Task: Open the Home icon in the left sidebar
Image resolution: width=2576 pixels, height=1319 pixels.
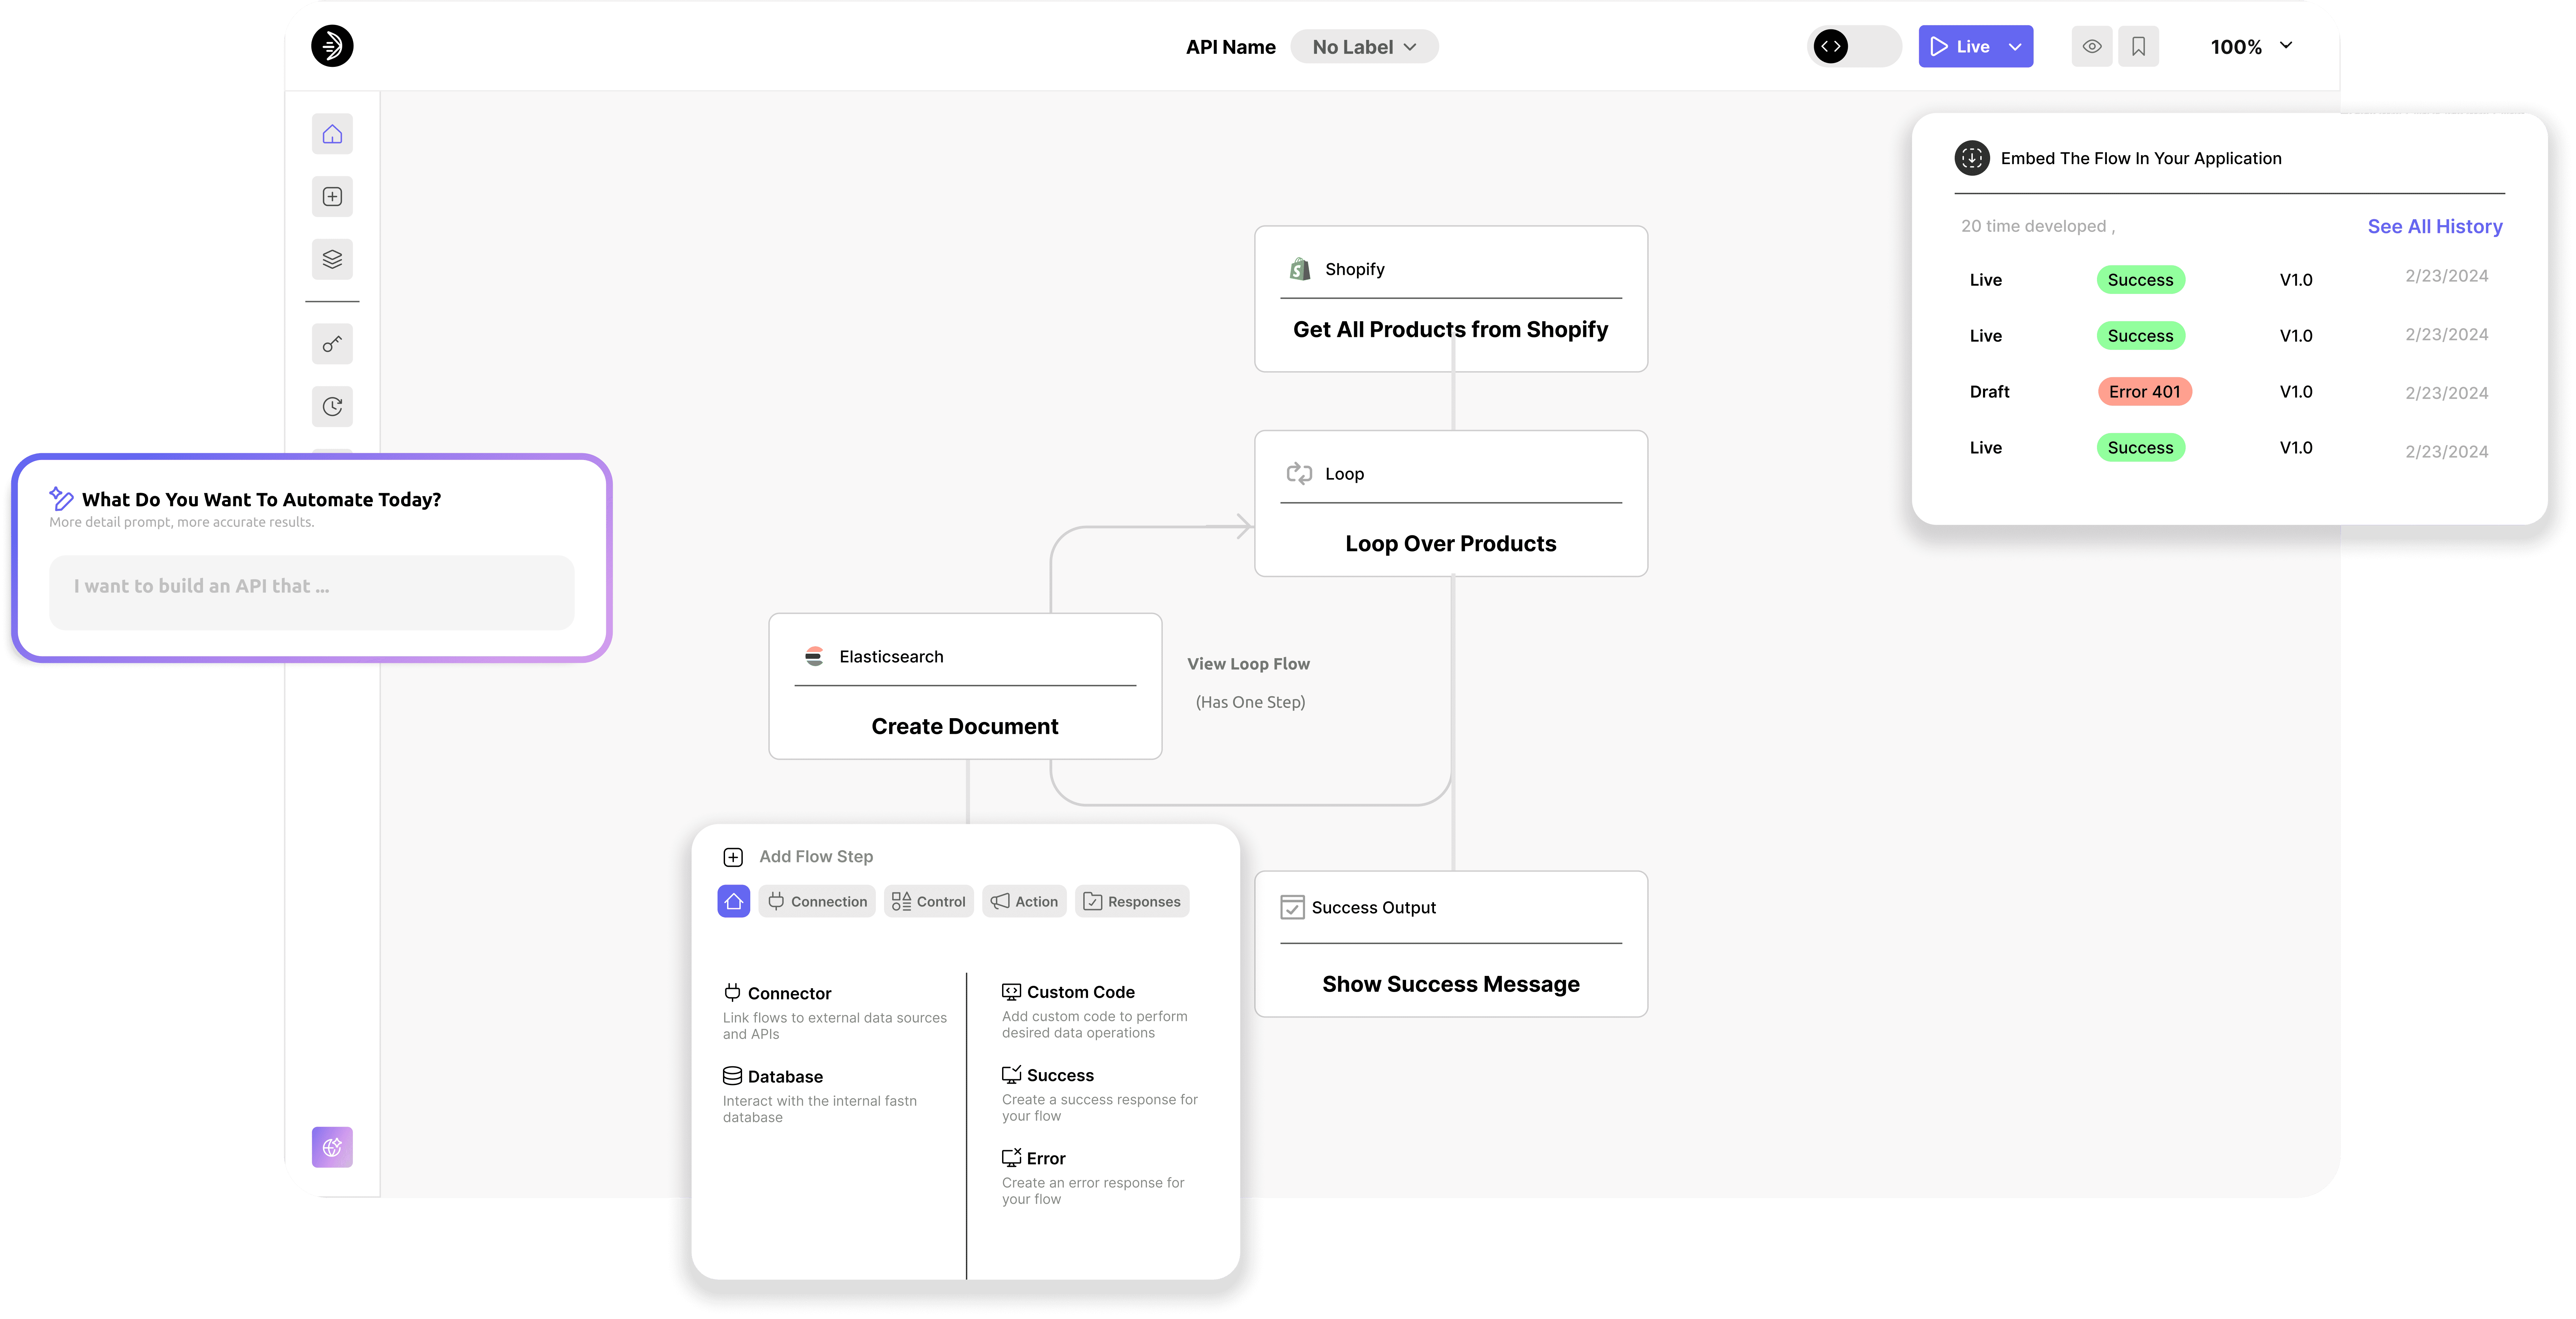Action: coord(332,134)
